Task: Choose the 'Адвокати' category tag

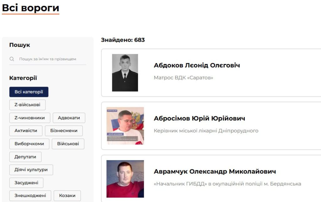Action: click(x=69, y=118)
